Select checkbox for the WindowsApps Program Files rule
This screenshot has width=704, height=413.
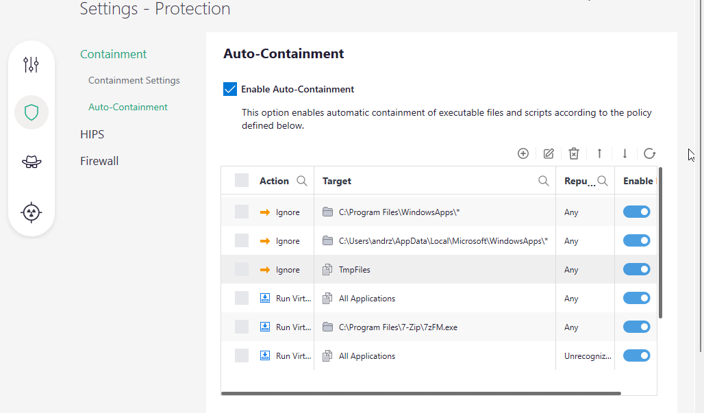(x=242, y=212)
